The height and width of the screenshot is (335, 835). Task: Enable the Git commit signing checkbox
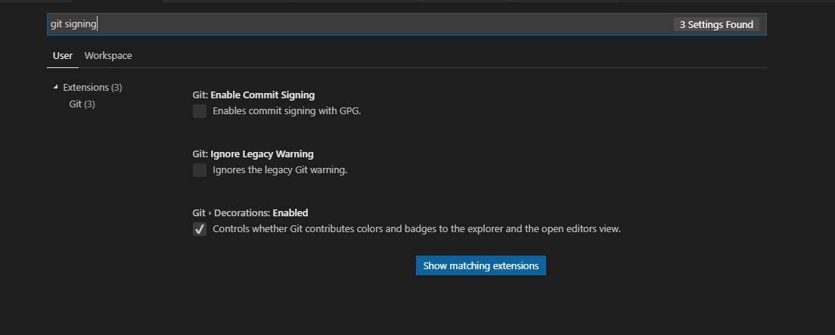pyautogui.click(x=200, y=111)
